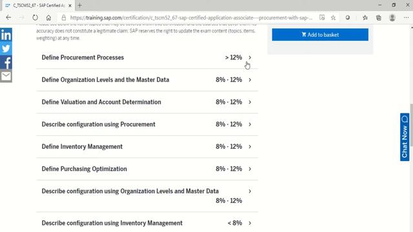The image size is (413, 232).
Task: View site lock security info
Action: [x=63, y=17]
